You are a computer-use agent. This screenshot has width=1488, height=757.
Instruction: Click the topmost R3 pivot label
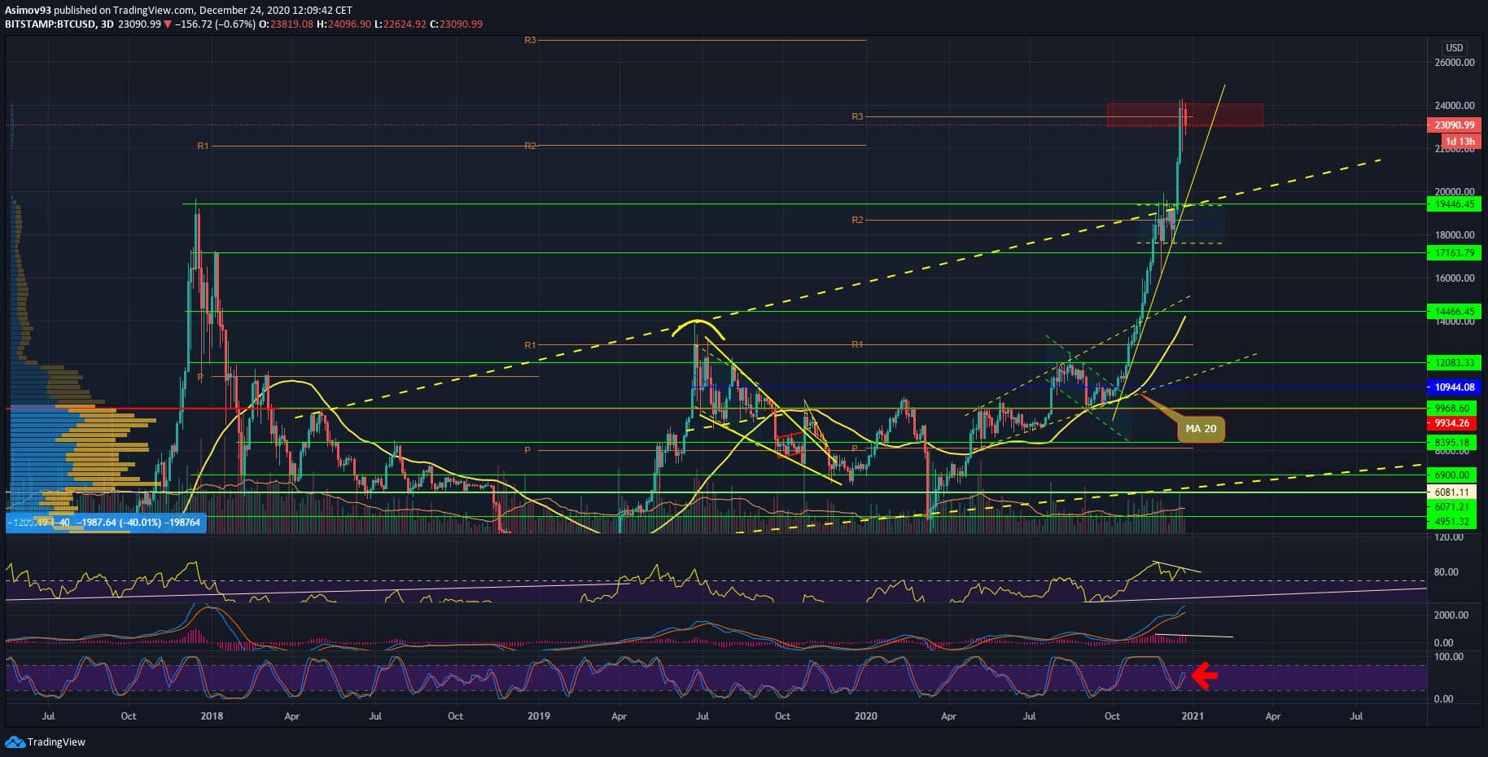click(x=530, y=40)
